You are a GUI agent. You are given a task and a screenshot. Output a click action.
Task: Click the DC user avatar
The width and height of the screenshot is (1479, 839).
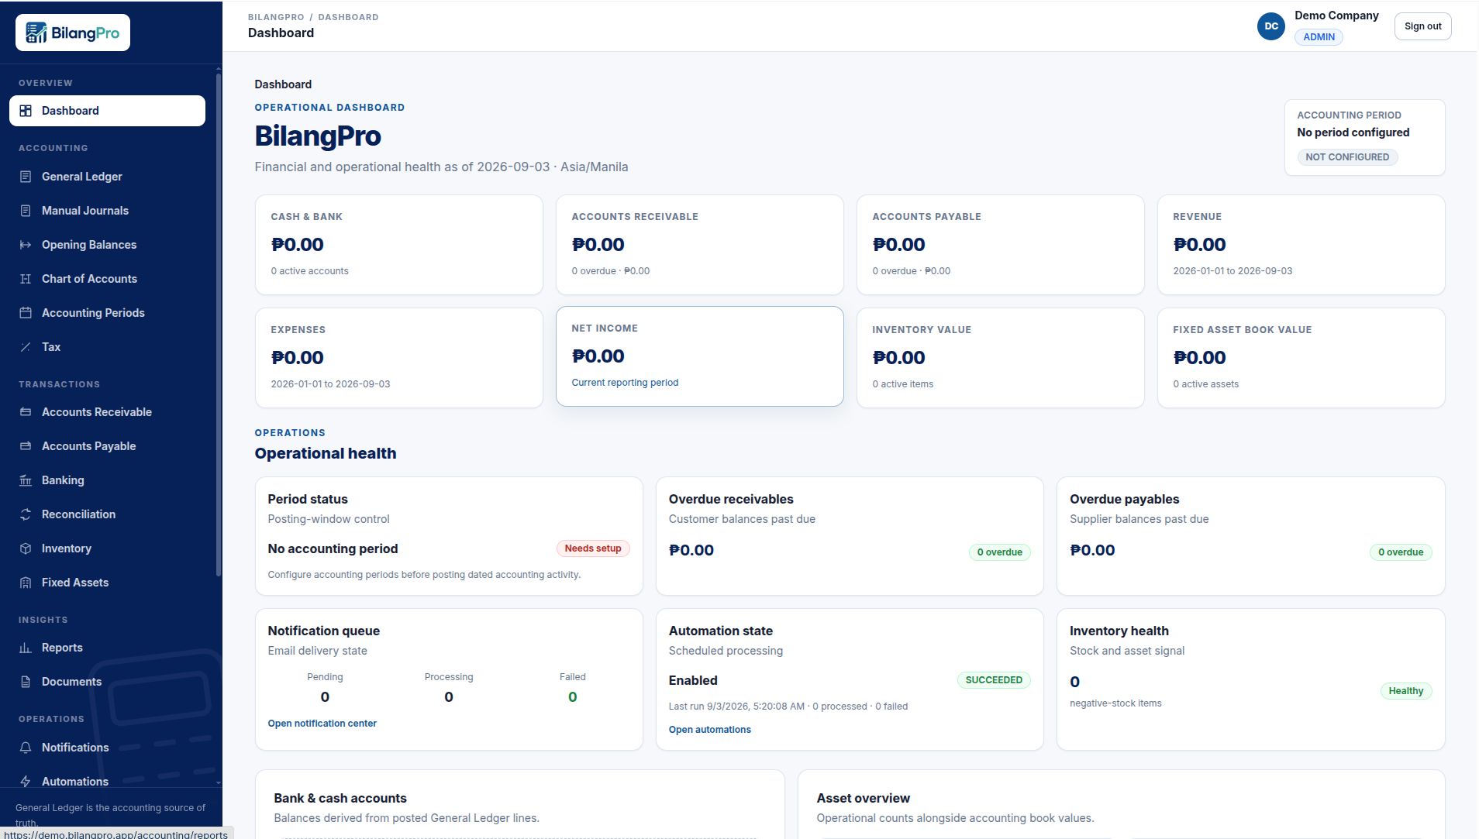[x=1271, y=26]
